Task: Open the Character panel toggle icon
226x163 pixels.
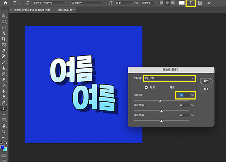Action: click(x=199, y=3)
